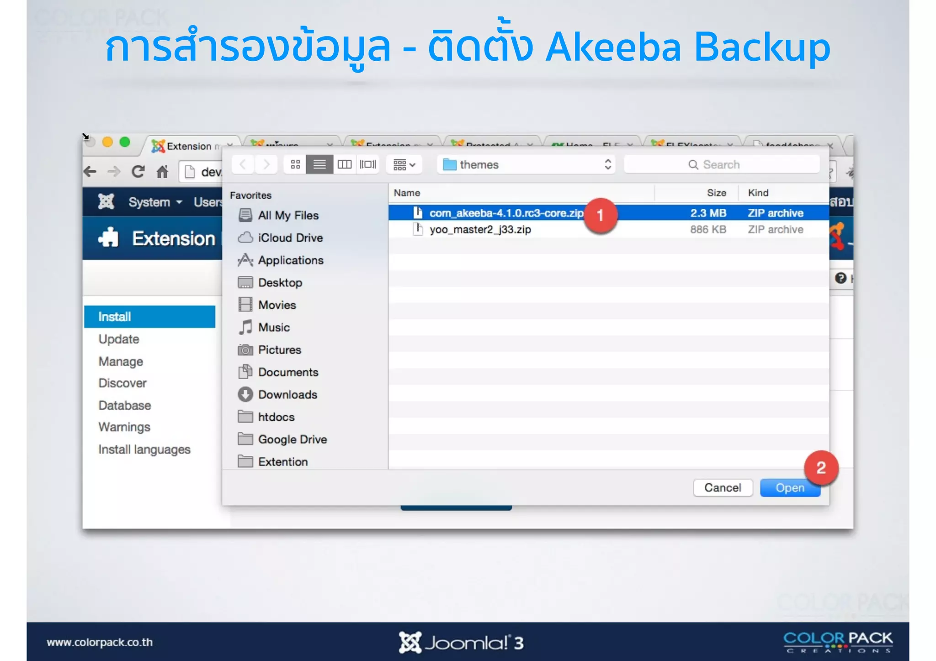Open Desktop in sidebar
The height and width of the screenshot is (661, 936).
click(280, 282)
